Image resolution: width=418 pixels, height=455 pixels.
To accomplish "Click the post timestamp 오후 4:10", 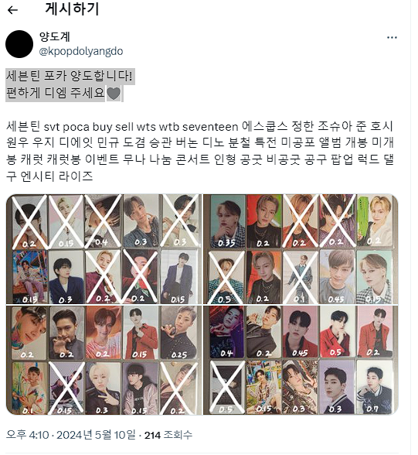I will (28, 435).
